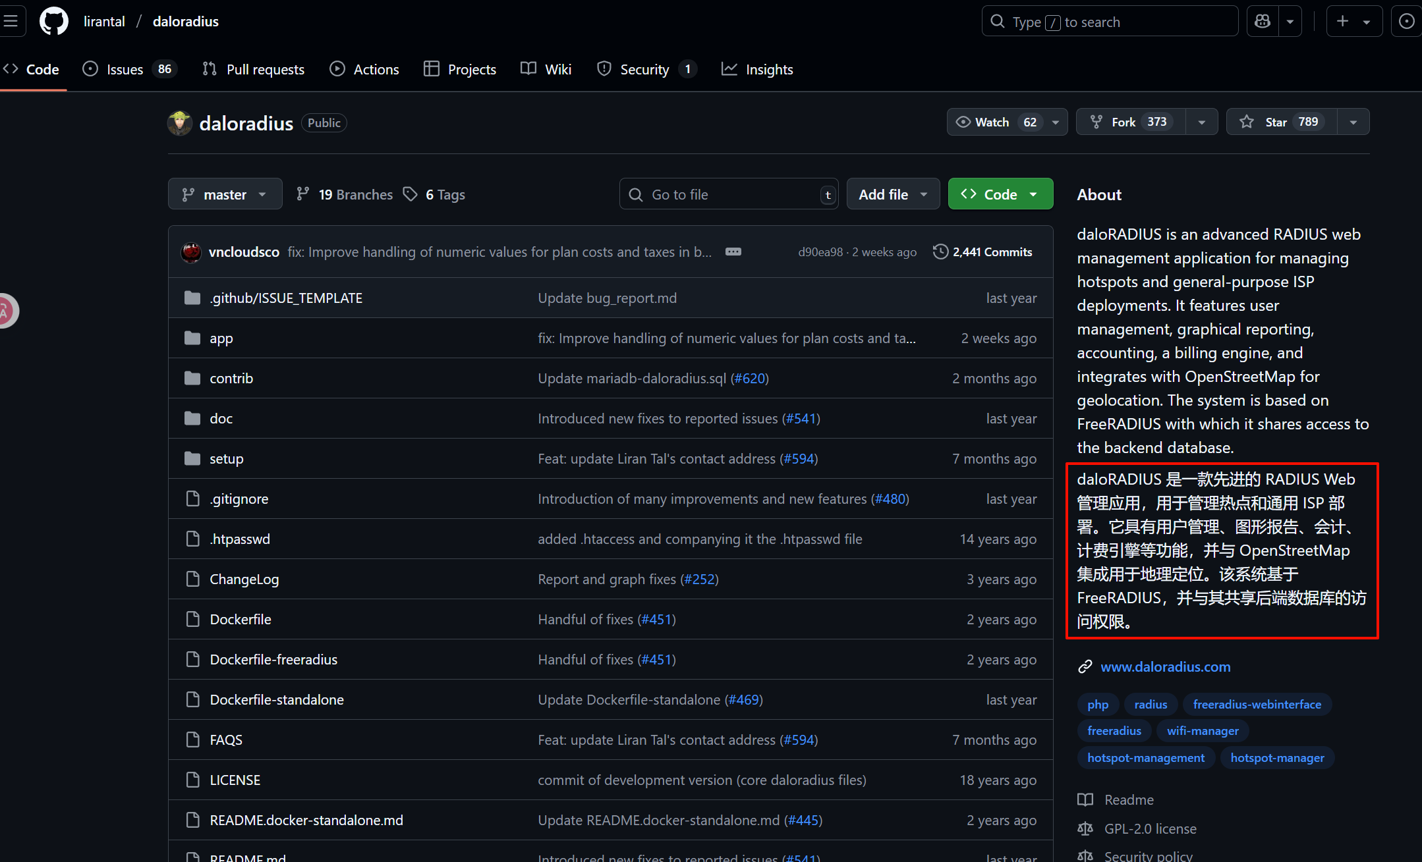Click the commit history clock icon
The height and width of the screenshot is (862, 1422).
[x=940, y=252]
